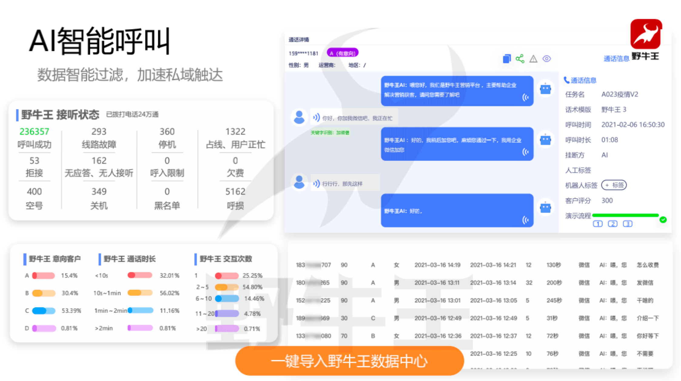Click the warning triangle icon
This screenshot has height=381, width=681.
pos(533,59)
